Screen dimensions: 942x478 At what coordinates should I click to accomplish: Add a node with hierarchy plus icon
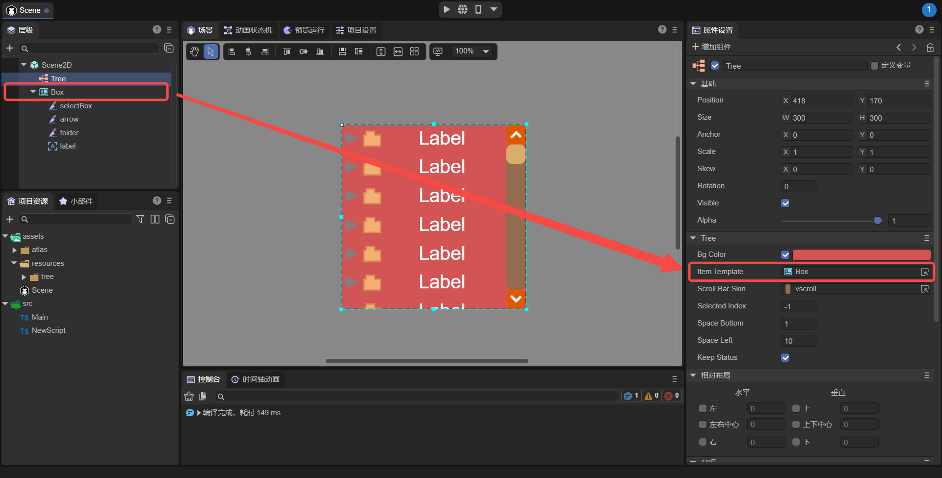coord(9,48)
